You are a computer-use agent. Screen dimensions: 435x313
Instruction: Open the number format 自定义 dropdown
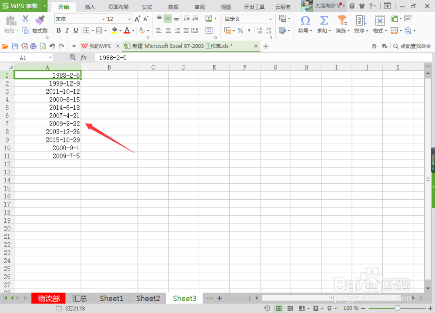270,19
